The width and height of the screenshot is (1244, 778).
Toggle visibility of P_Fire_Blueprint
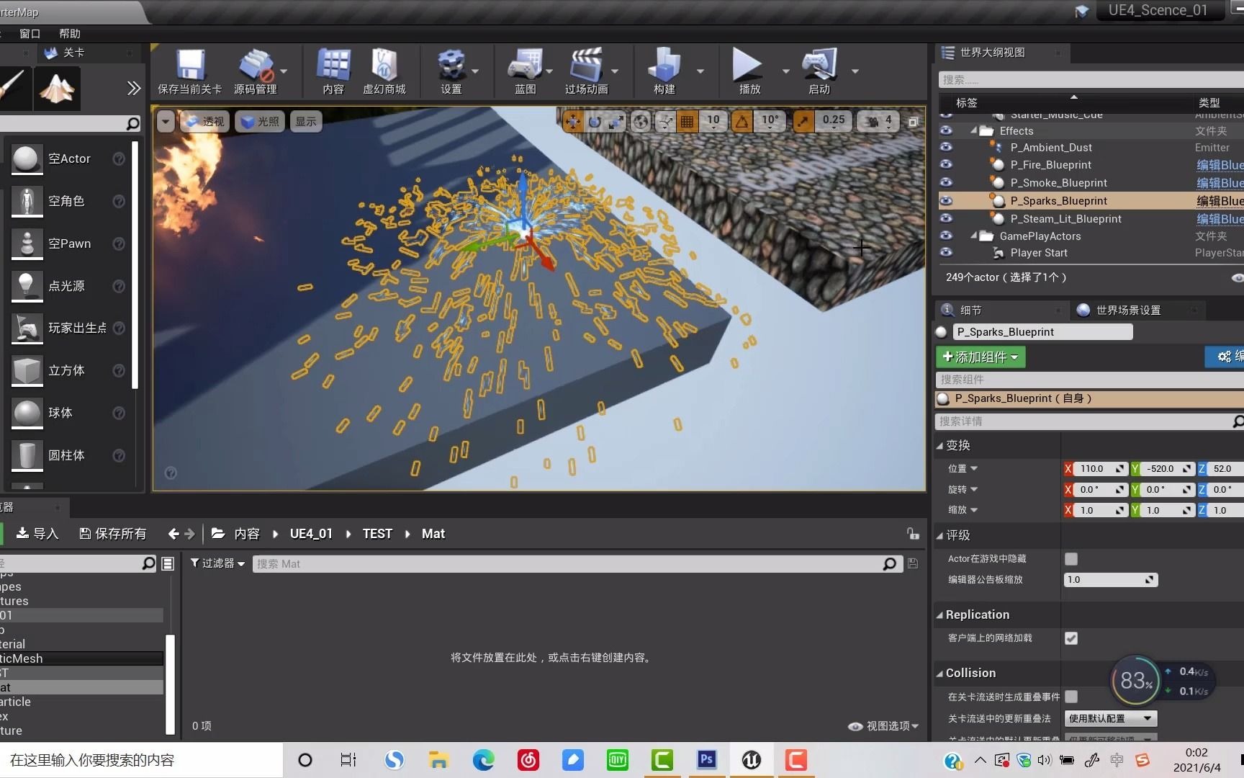click(x=947, y=164)
